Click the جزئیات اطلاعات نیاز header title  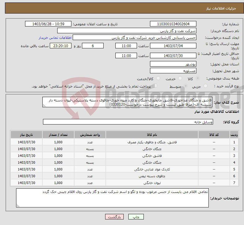click(x=221, y=8)
